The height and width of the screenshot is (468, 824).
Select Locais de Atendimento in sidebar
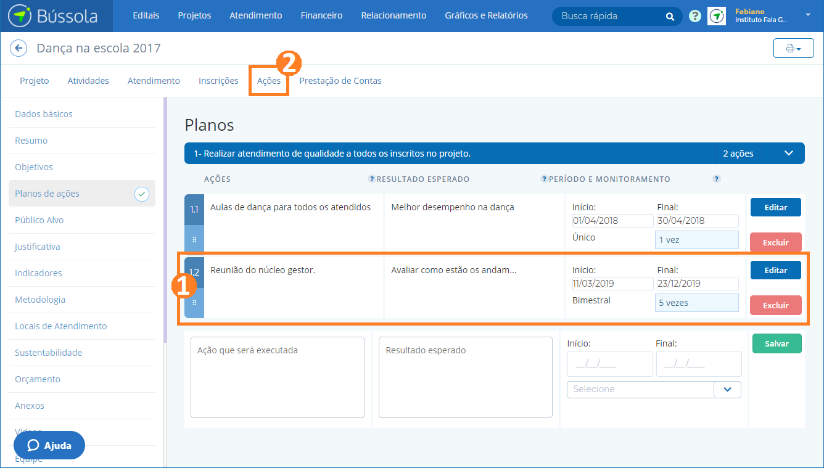(82, 326)
